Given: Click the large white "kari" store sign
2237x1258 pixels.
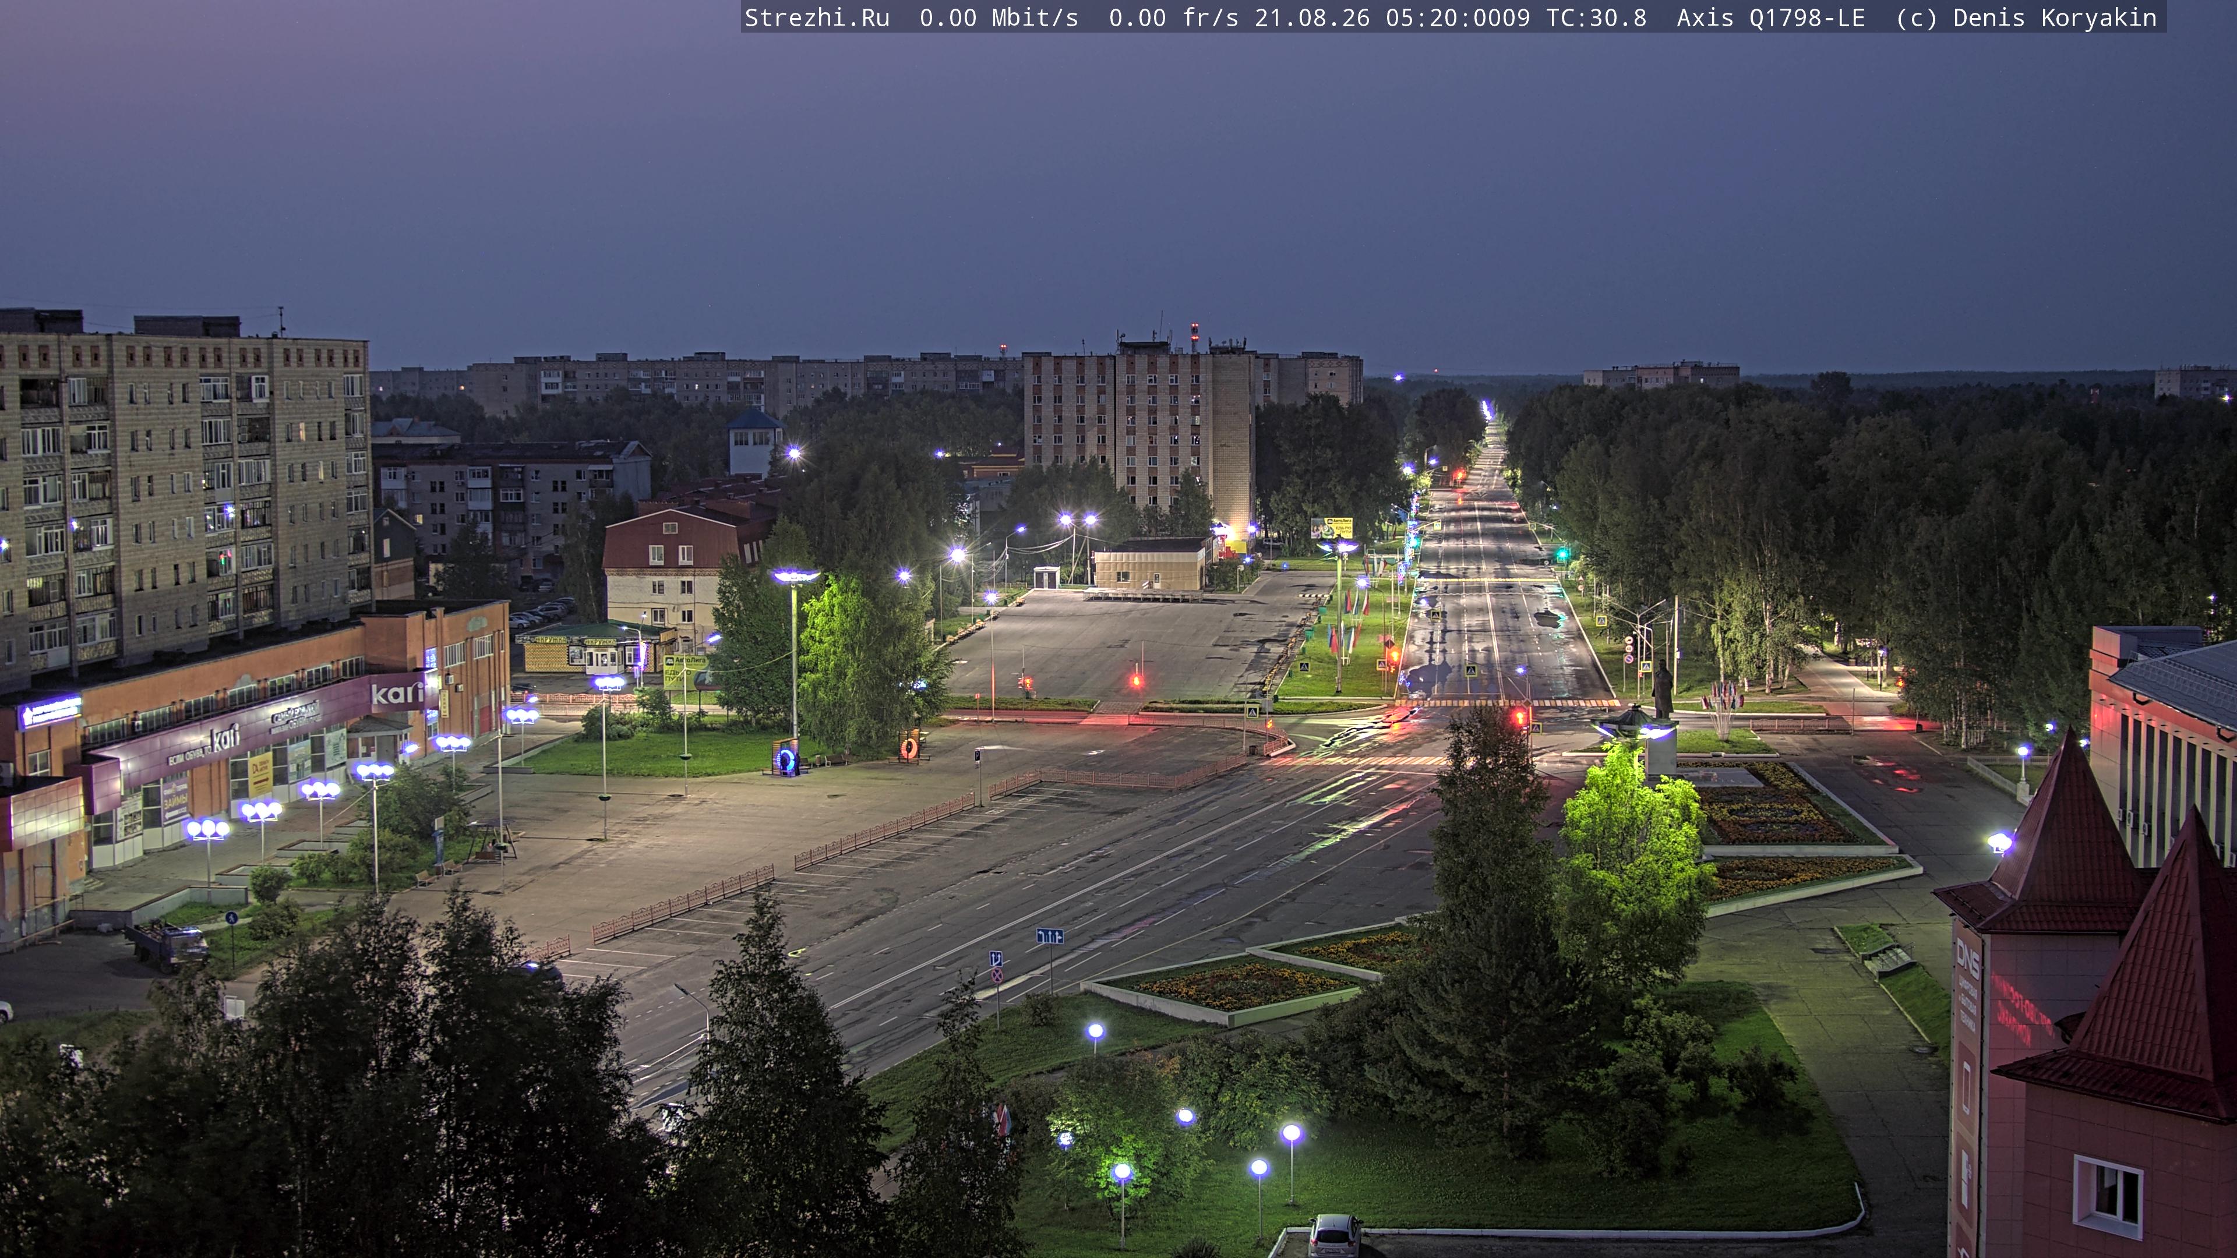Looking at the screenshot, I should tap(397, 692).
